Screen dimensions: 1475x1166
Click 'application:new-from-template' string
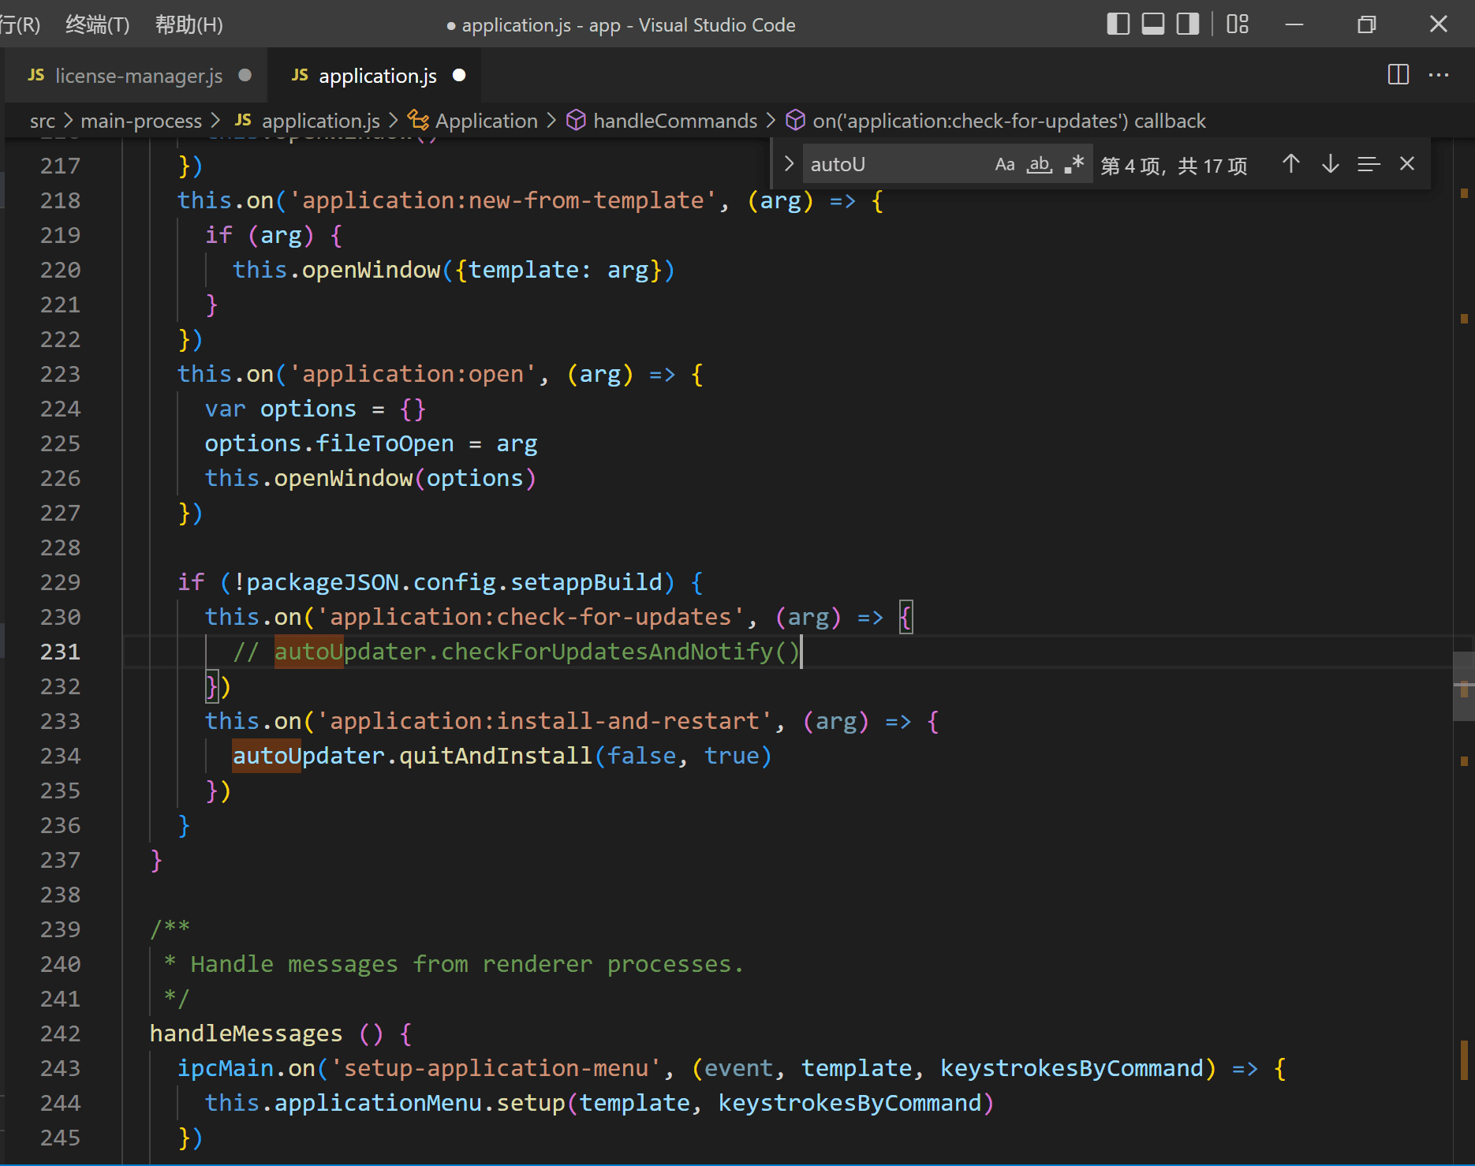[x=502, y=200]
